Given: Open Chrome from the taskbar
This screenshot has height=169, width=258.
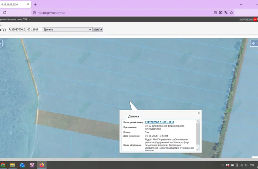Looking at the screenshot, I should pyautogui.click(x=3, y=165).
